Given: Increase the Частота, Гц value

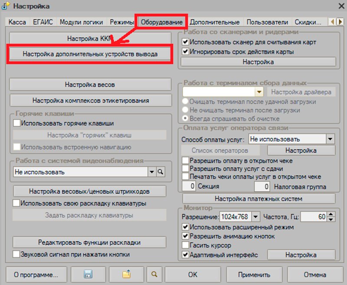Looking at the screenshot, I should [x=331, y=214].
